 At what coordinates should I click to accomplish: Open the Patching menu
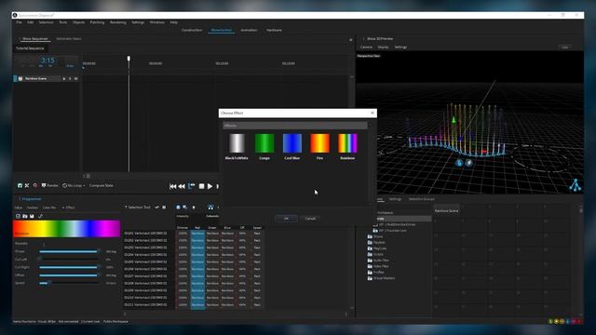point(97,22)
